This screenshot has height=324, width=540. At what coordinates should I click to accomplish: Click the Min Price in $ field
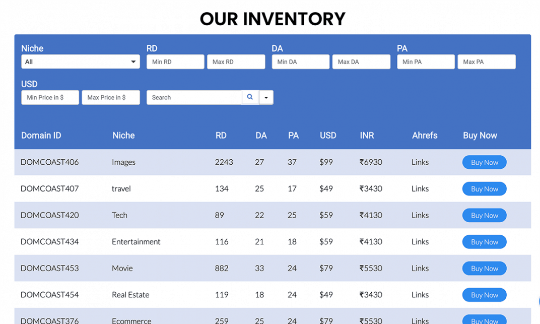point(49,97)
